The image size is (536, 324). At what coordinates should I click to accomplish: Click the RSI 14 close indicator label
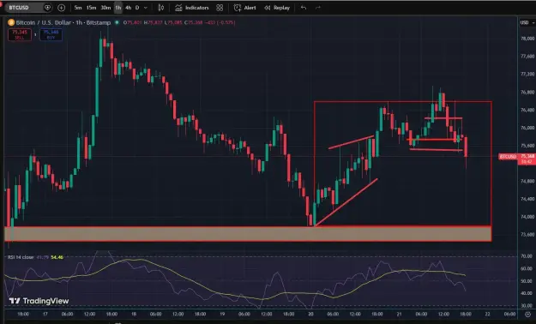click(21, 257)
